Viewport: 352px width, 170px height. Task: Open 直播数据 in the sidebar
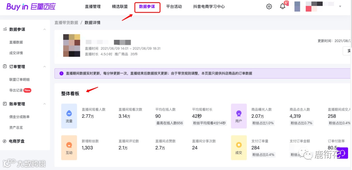(16, 42)
